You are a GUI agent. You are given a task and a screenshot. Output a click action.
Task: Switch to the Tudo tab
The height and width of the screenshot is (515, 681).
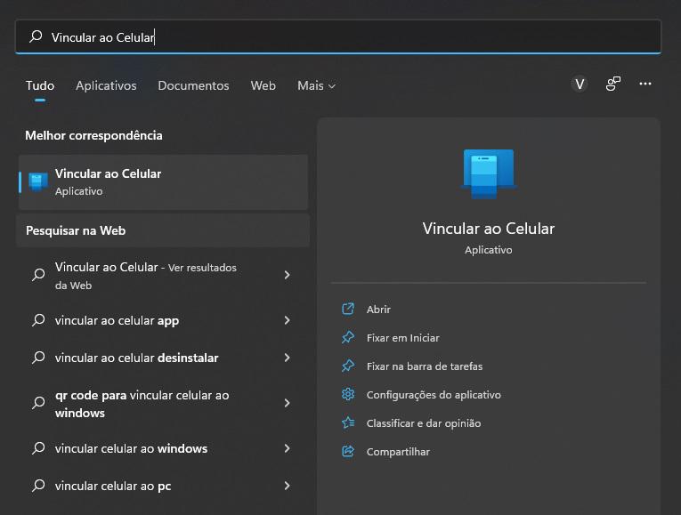coord(40,85)
